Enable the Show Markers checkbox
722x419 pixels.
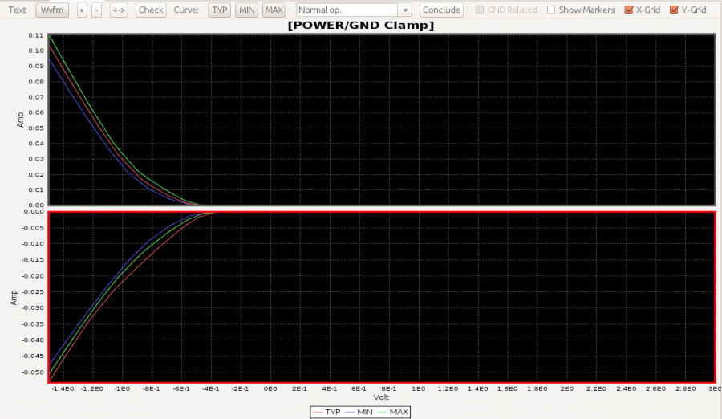point(551,10)
